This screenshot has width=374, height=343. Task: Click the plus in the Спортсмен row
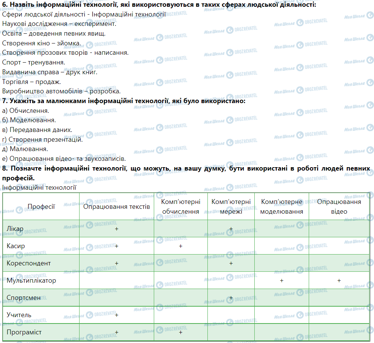pos(231,298)
